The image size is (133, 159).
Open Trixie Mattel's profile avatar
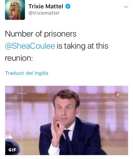[15, 10]
